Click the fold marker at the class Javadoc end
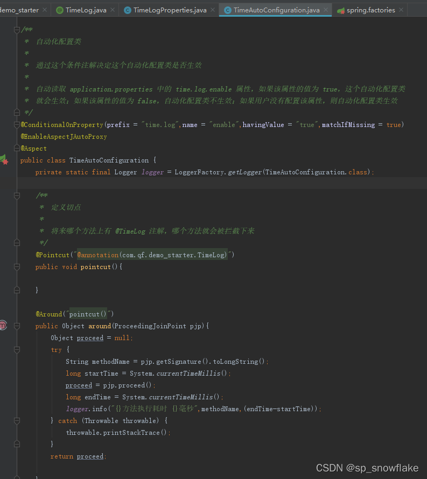Viewport: 427px width, 479px height. pos(17,112)
